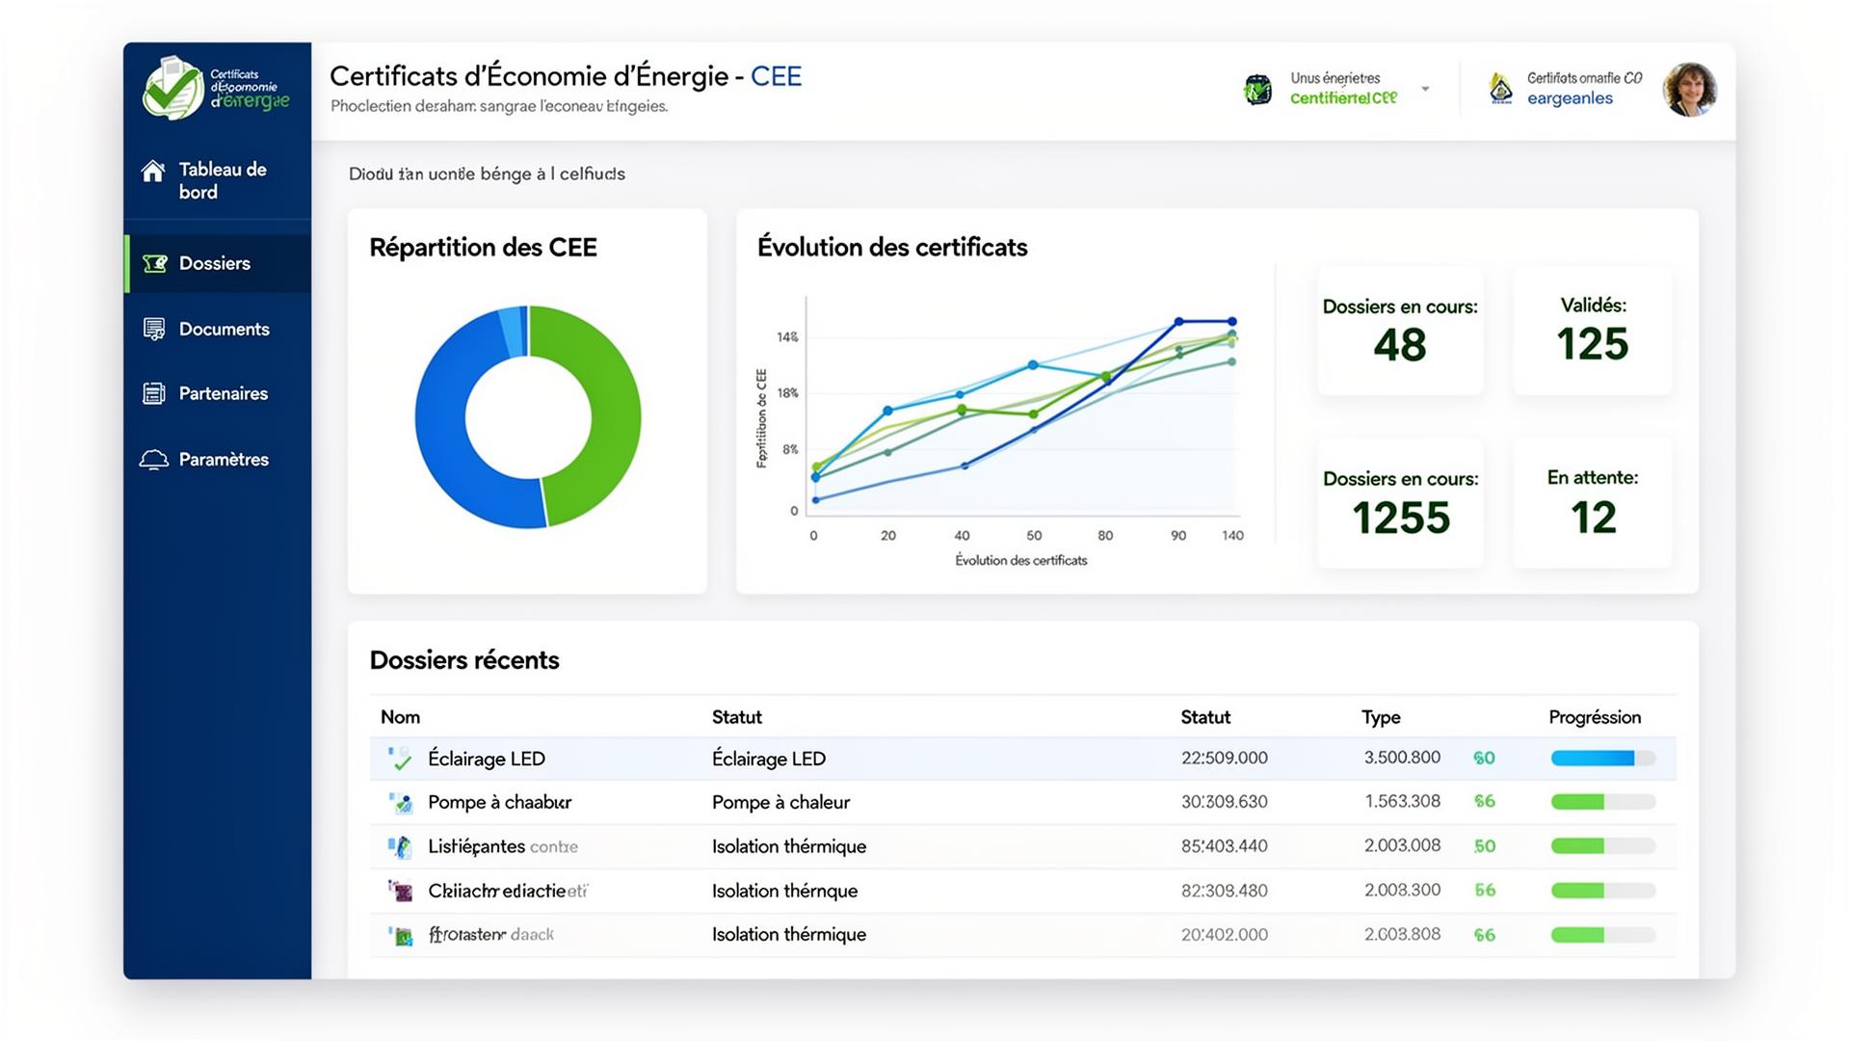Select the donut chart in Répartition des CEE
The width and height of the screenshot is (1850, 1041).
(x=528, y=418)
